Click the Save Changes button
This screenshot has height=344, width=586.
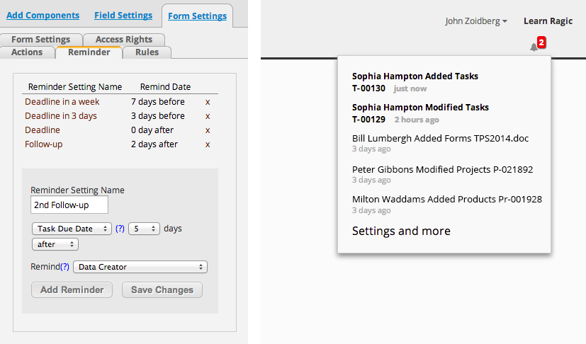162,289
